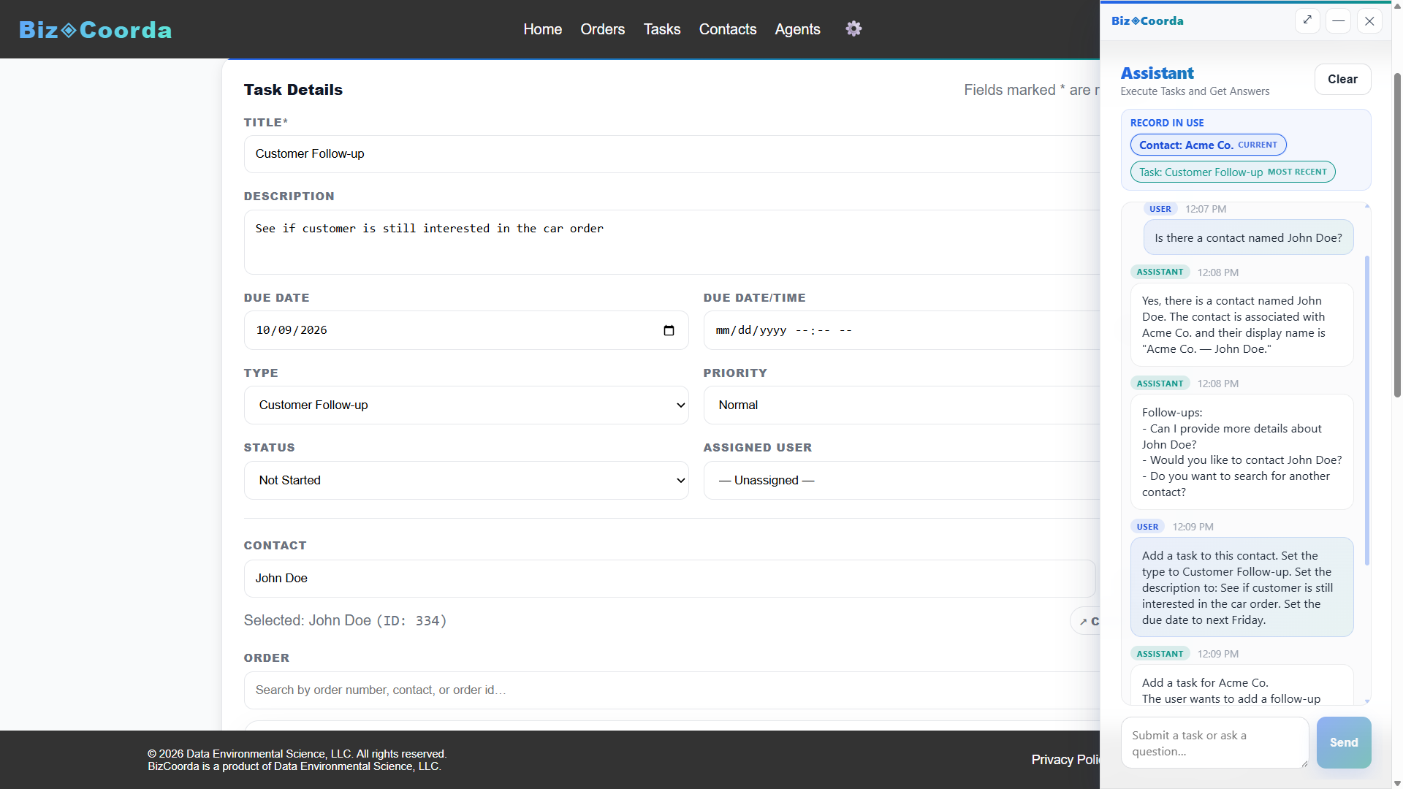The height and width of the screenshot is (789, 1403).
Task: Open the Privacy Policy link
Action: [1065, 760]
